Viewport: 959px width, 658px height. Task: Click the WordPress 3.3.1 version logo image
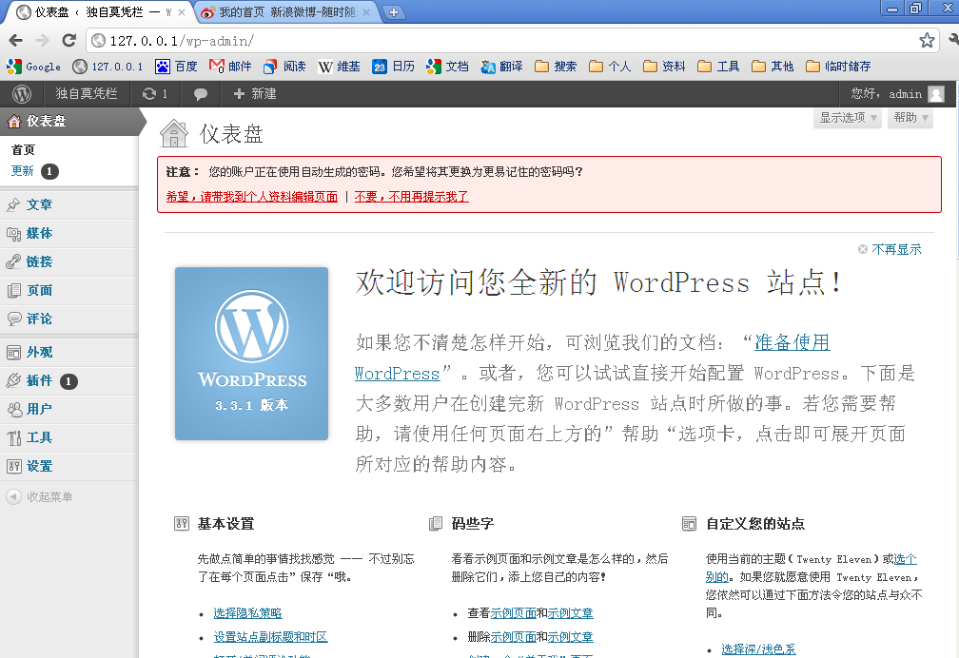tap(251, 354)
